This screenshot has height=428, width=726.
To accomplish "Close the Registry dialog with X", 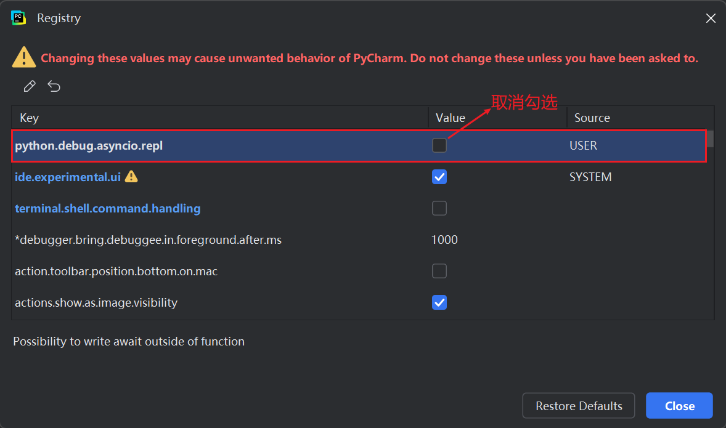I will coord(711,18).
